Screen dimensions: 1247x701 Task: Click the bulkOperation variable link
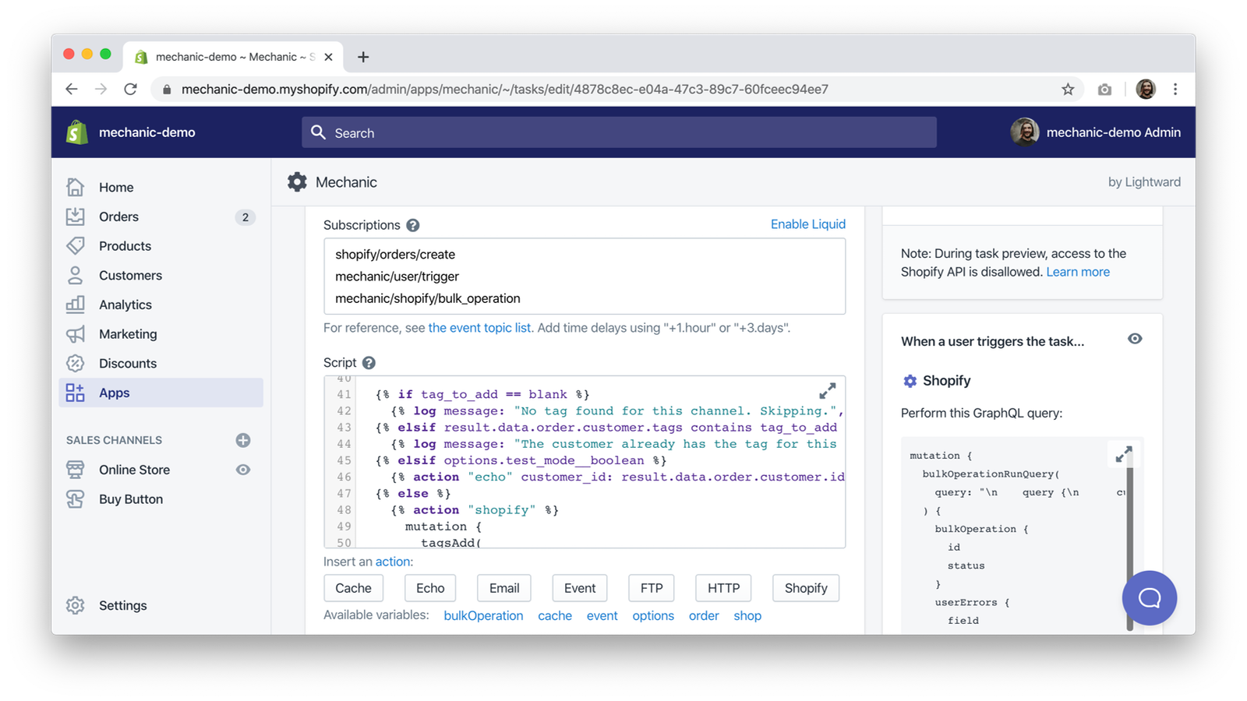click(x=483, y=616)
